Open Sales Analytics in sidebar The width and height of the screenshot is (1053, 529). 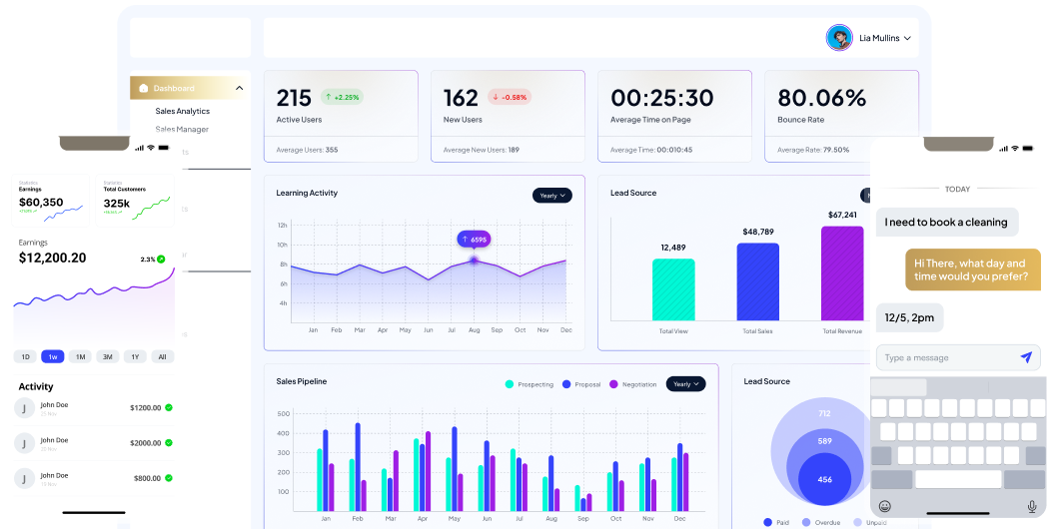click(182, 111)
